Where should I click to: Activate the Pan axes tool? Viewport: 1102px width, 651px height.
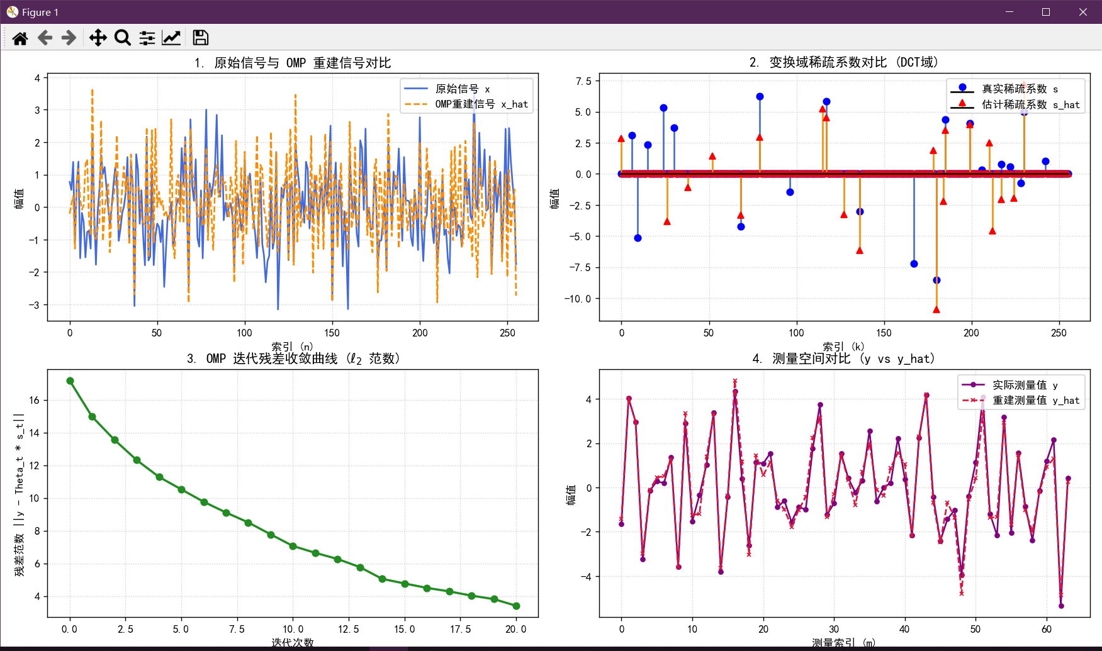point(98,38)
